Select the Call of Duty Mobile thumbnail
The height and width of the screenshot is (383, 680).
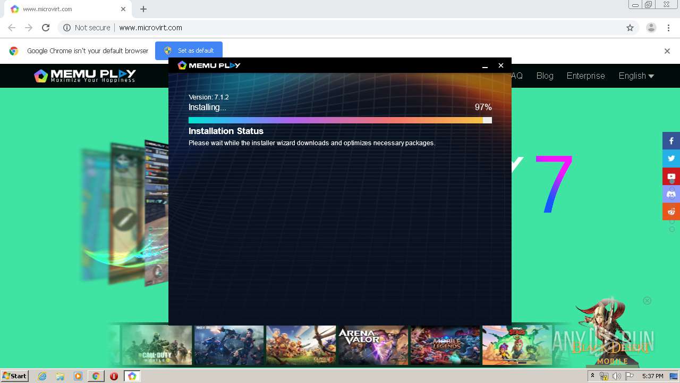tap(157, 345)
